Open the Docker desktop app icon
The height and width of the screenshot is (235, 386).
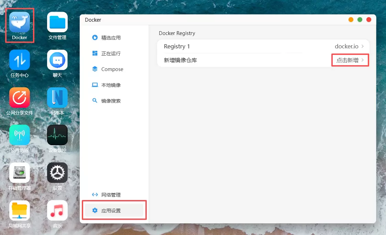point(20,23)
